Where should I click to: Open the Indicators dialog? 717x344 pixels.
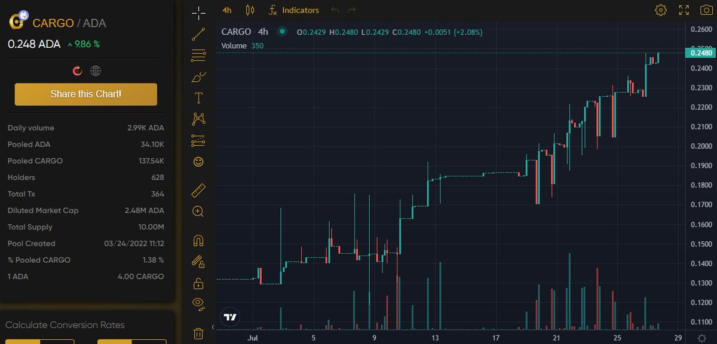click(294, 10)
